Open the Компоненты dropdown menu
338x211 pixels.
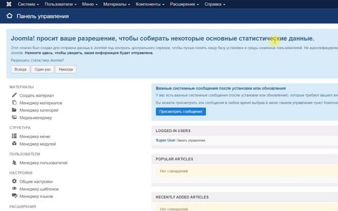(x=150, y=4)
